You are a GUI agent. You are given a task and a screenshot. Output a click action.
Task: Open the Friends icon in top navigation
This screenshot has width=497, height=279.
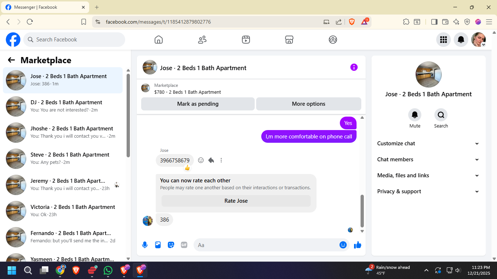point(202,40)
